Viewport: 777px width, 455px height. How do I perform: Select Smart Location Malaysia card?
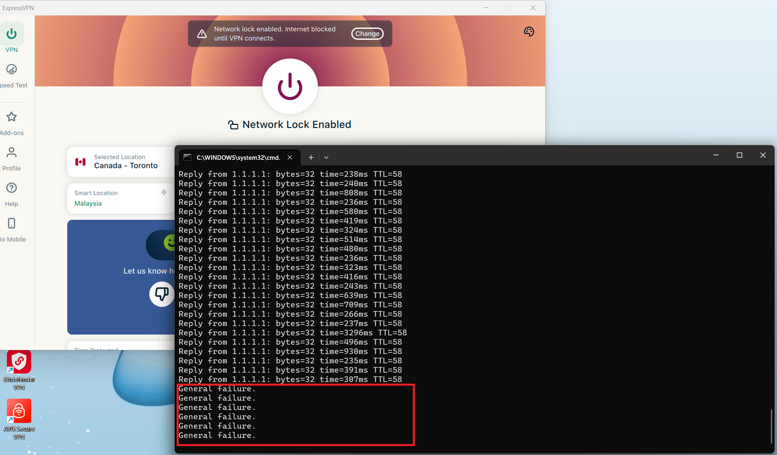121,198
